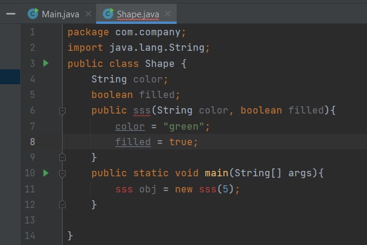Click the class name "Shape" on line 3

tap(159, 63)
